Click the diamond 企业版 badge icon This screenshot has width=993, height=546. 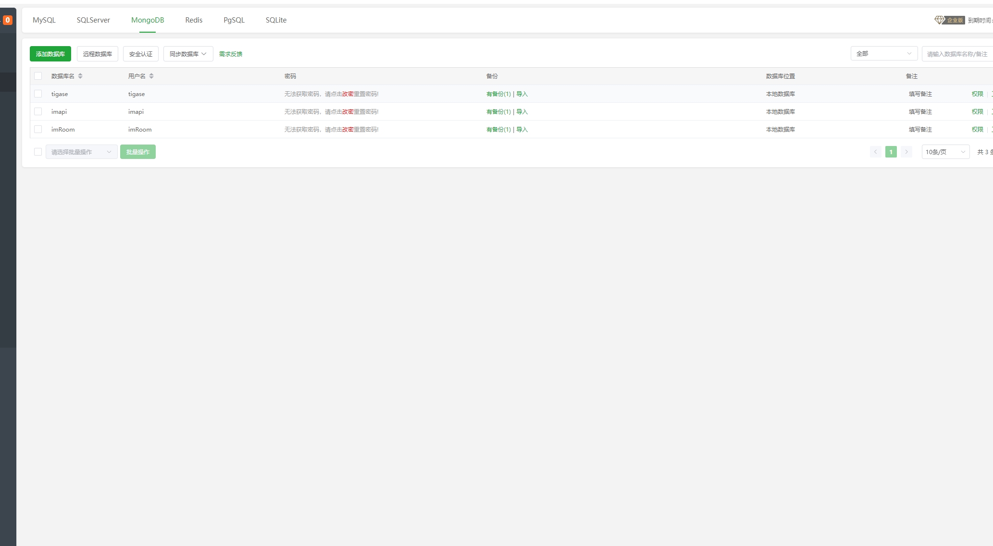pos(940,20)
